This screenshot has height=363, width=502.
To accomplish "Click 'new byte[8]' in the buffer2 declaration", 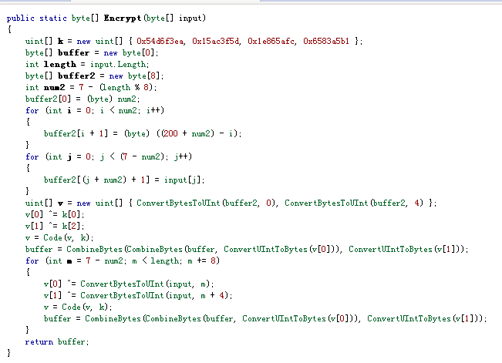I will [135, 76].
